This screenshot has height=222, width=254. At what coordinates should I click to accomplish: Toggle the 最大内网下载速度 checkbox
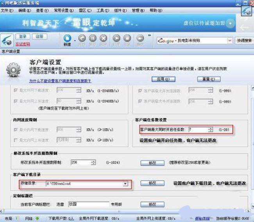[x=16, y=130]
